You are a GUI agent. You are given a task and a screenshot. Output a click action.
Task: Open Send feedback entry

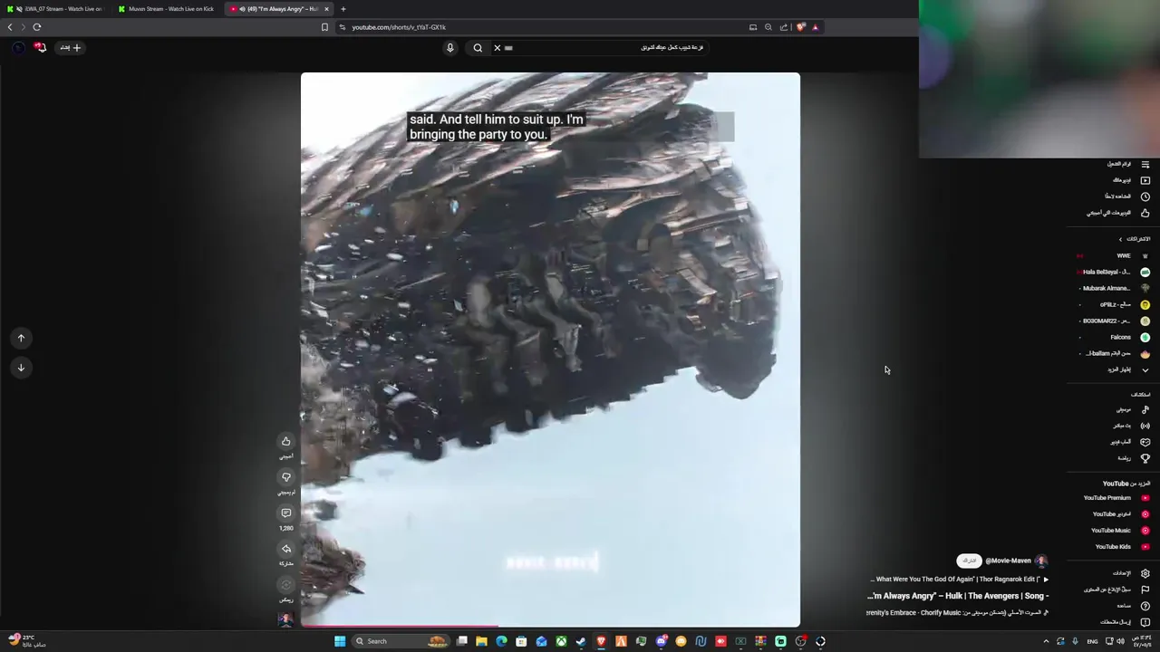pos(1127,622)
